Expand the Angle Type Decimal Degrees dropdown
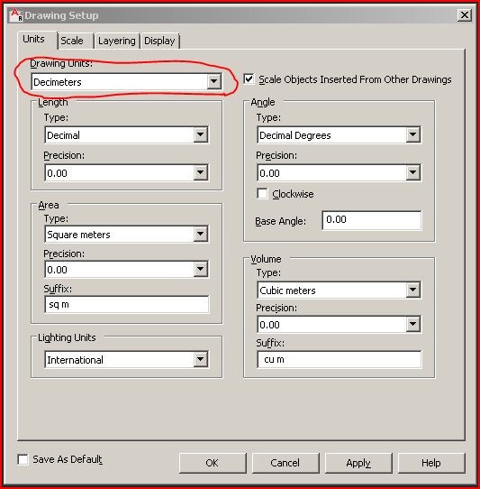Viewport: 480px width, 489px height. [340, 134]
